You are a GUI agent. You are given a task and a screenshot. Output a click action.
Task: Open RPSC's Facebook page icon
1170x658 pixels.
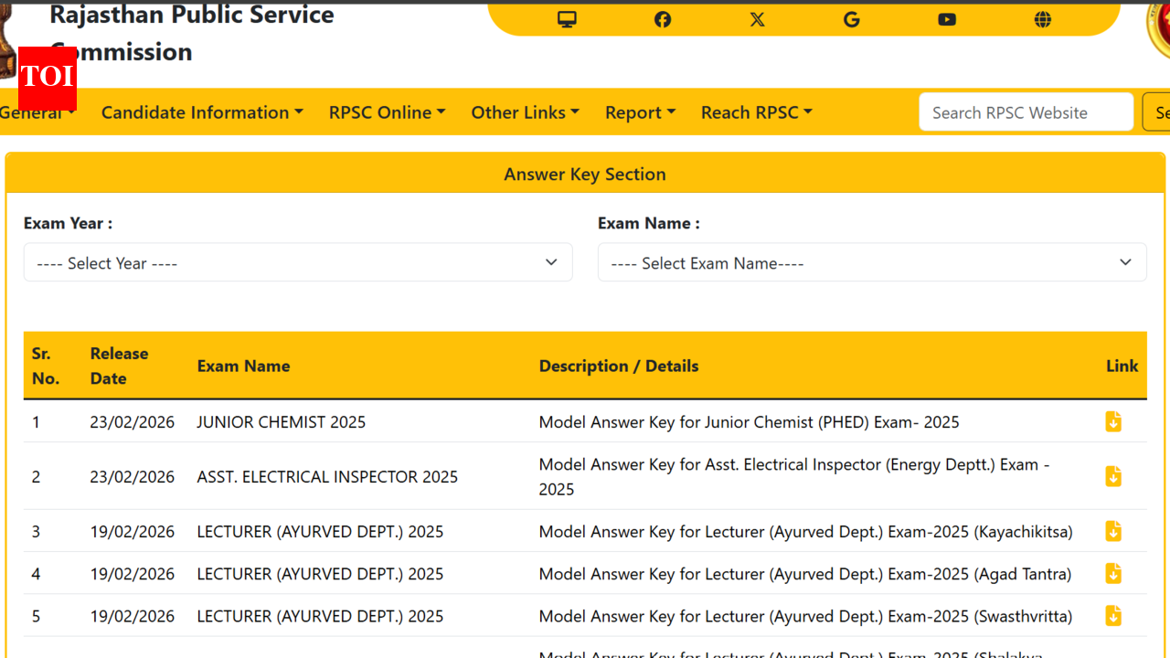point(662,18)
